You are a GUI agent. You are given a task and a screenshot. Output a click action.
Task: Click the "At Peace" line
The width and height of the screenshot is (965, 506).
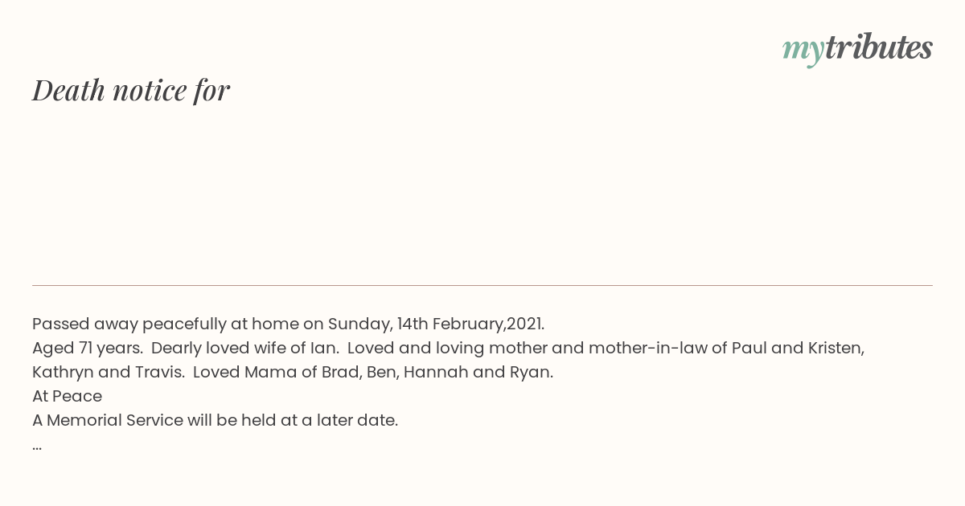[67, 397]
